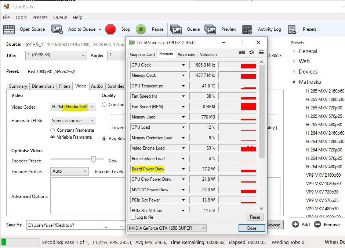Take a GPU-Z screenshot with the camera icon
Image resolution: width=345 pixels, height=248 pixels.
click(x=242, y=52)
